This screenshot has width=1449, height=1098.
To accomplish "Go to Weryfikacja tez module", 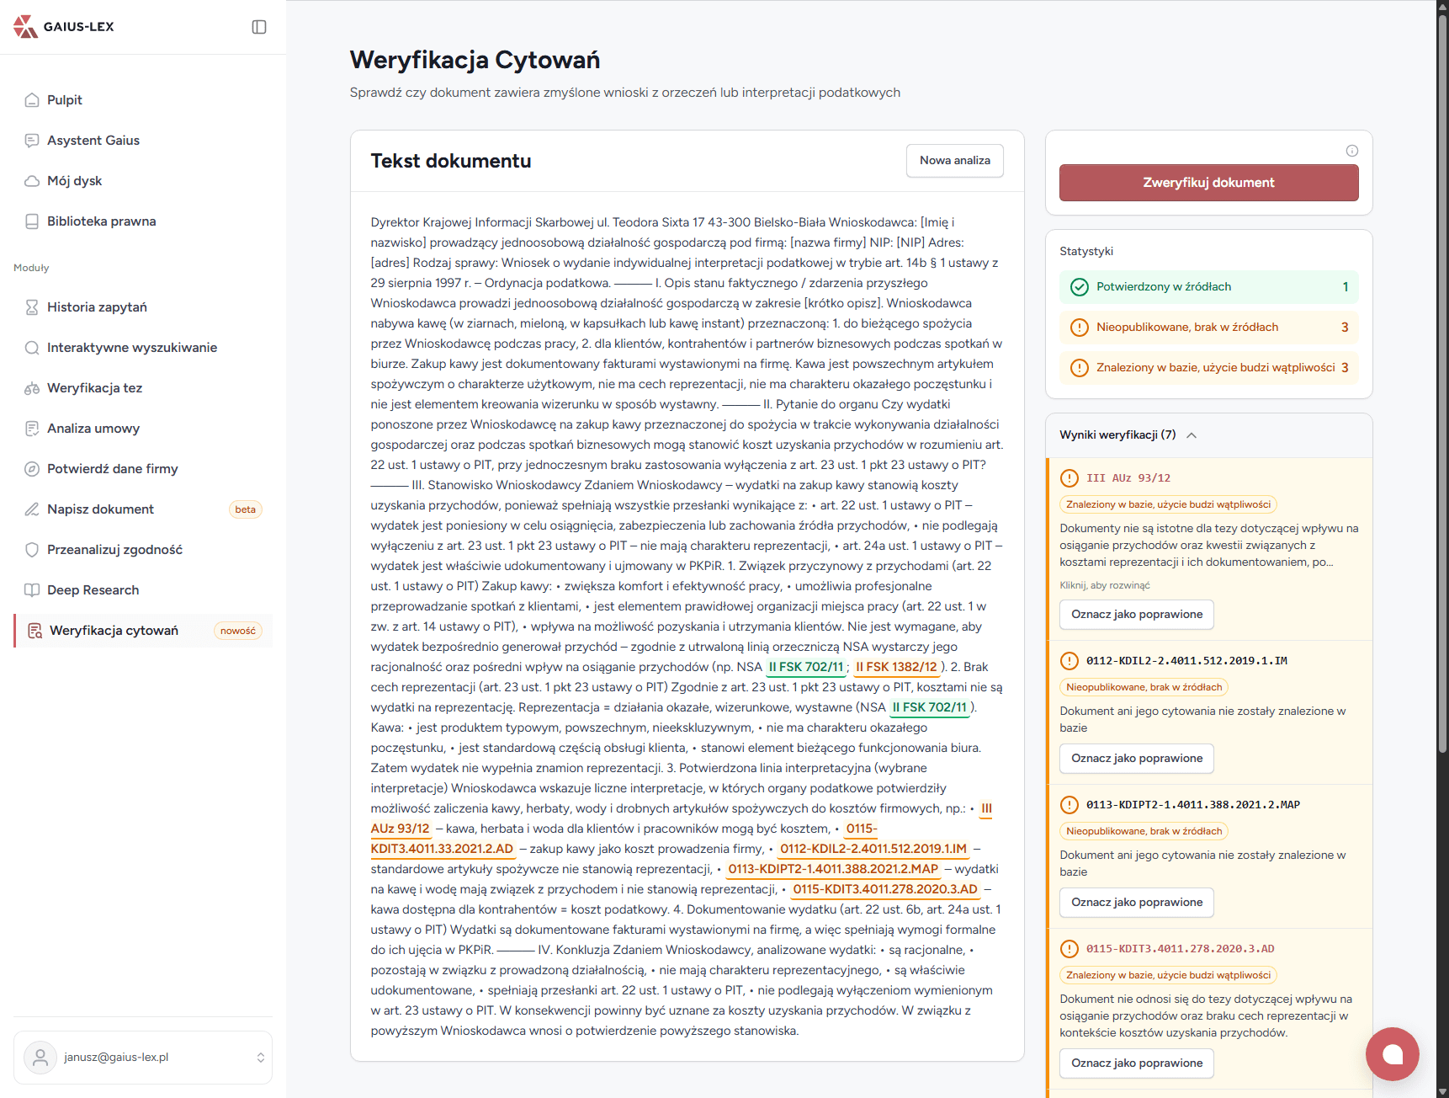I will pos(94,388).
